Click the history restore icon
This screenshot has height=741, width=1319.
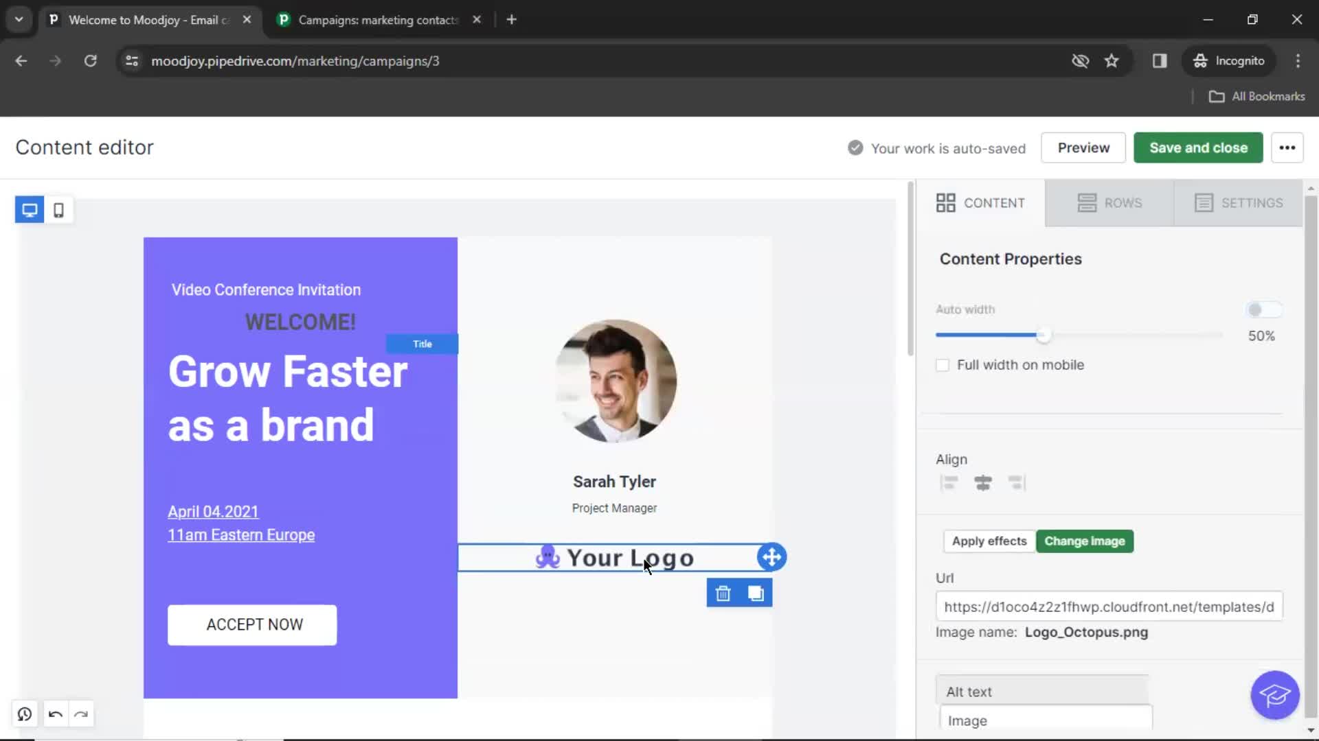tap(25, 714)
